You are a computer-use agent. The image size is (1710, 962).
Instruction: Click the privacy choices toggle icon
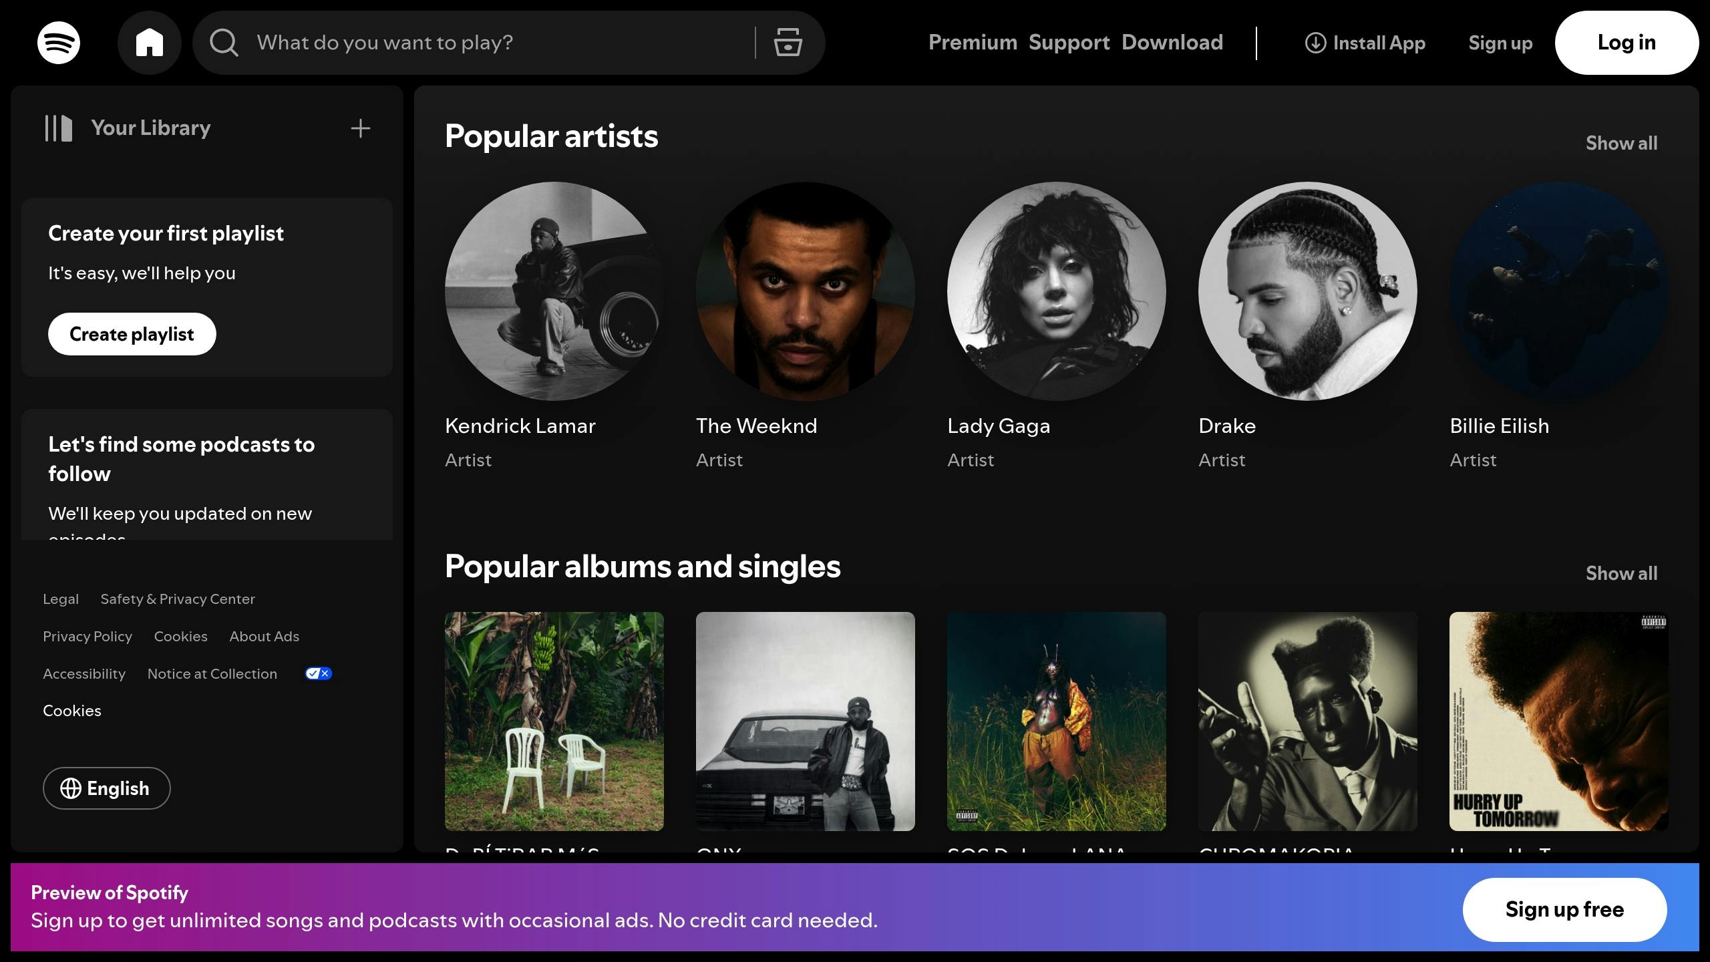[x=319, y=673]
